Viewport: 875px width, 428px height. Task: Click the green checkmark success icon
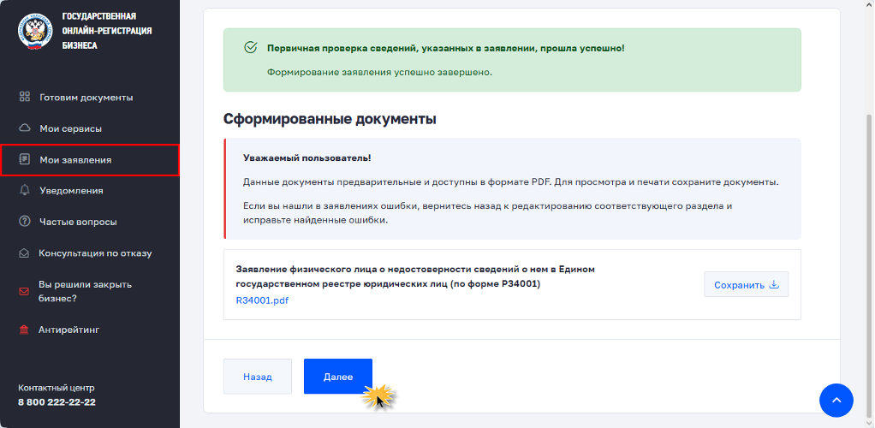pyautogui.click(x=251, y=47)
